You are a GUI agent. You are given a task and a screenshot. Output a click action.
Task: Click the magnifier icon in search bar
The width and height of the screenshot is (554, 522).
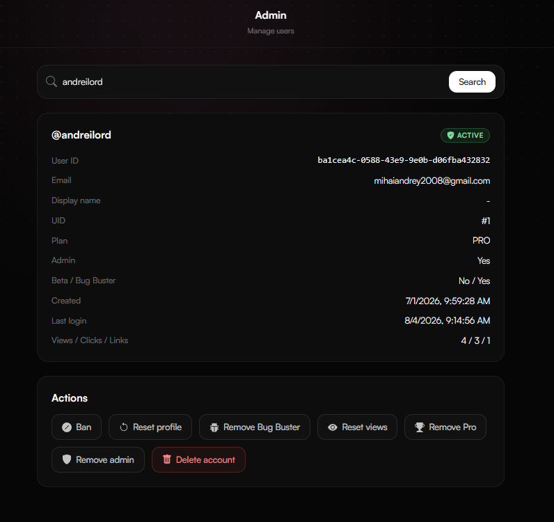coord(52,81)
